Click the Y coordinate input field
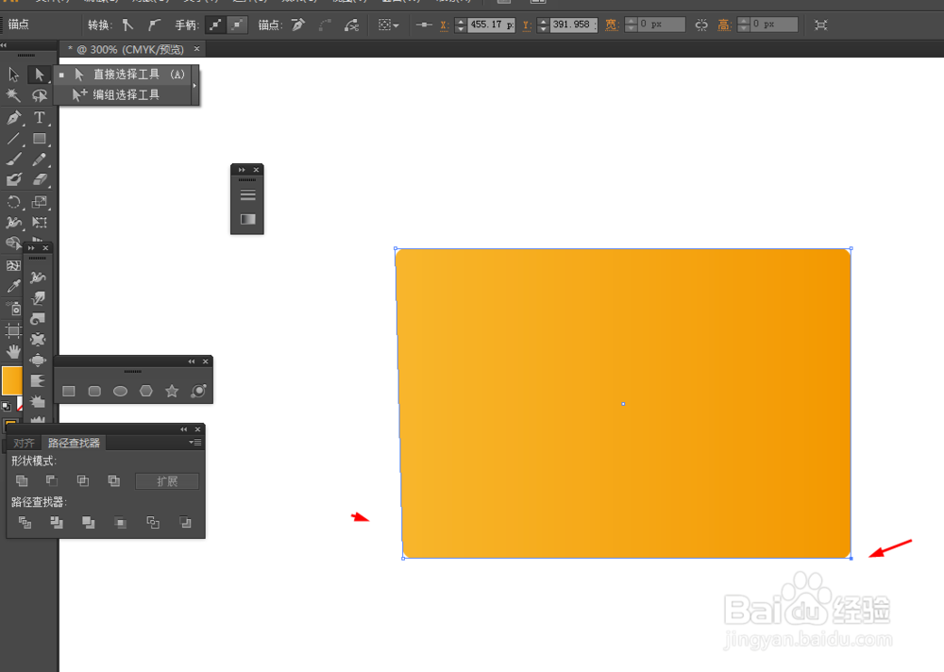The width and height of the screenshot is (944, 672). [573, 25]
